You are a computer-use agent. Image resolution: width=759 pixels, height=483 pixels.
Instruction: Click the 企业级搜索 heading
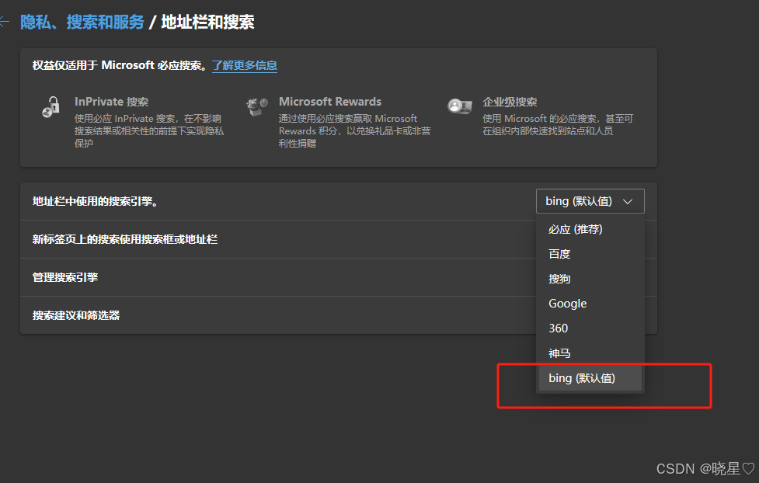[510, 103]
